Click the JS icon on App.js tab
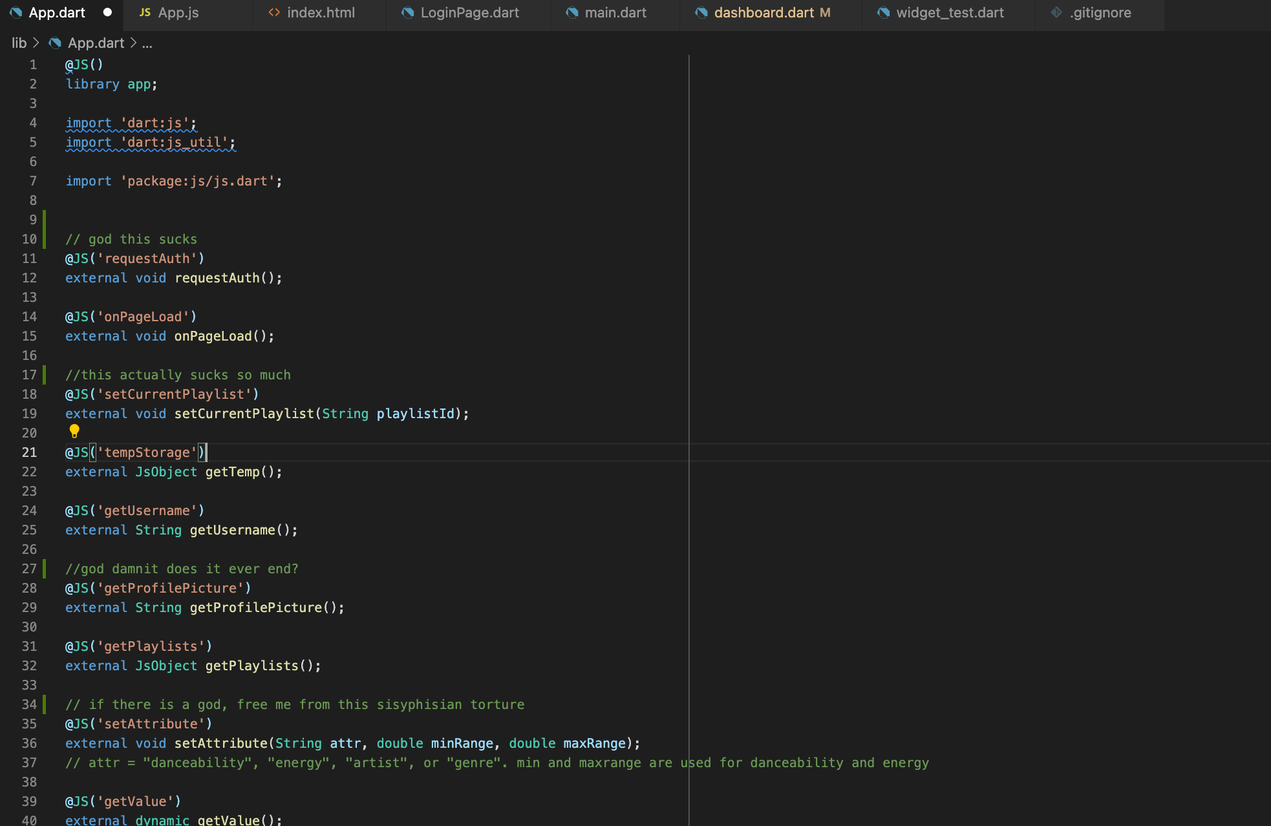The image size is (1271, 826). pyautogui.click(x=145, y=12)
